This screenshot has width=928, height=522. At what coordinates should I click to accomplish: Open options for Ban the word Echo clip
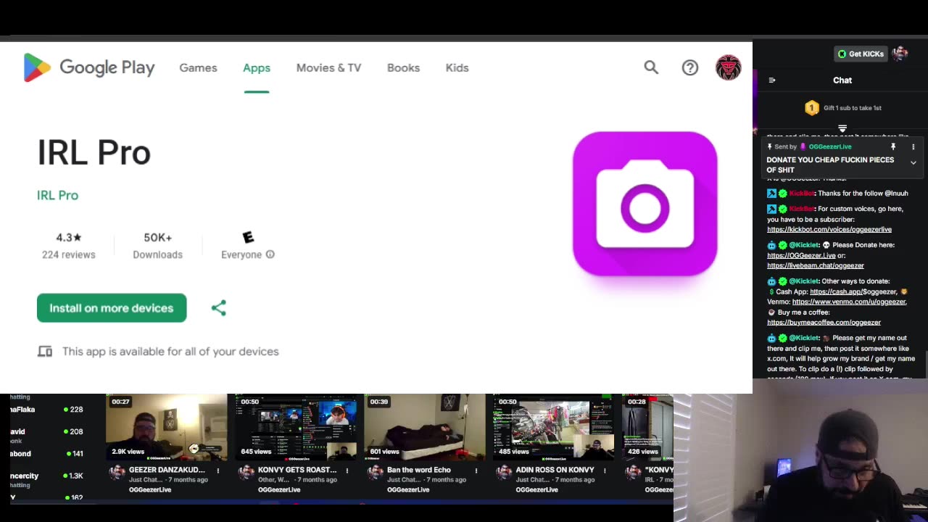476,471
